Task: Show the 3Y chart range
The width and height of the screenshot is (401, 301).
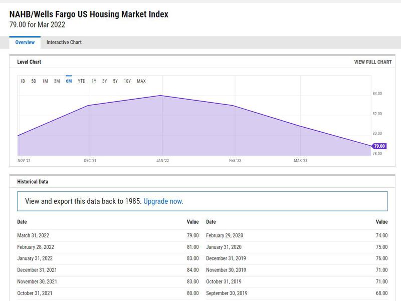Action: coord(104,81)
